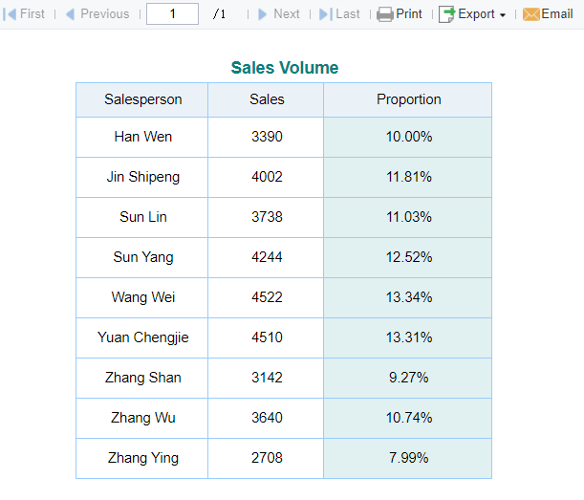The width and height of the screenshot is (584, 500).
Task: Click the 13.34% proportion cell
Action: click(408, 297)
